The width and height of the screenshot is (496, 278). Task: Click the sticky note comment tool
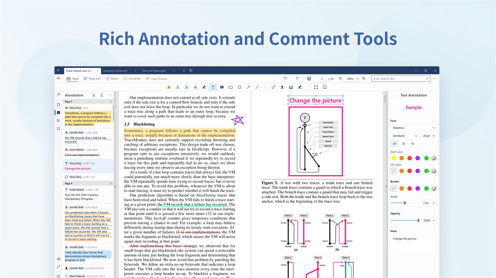pos(222,87)
